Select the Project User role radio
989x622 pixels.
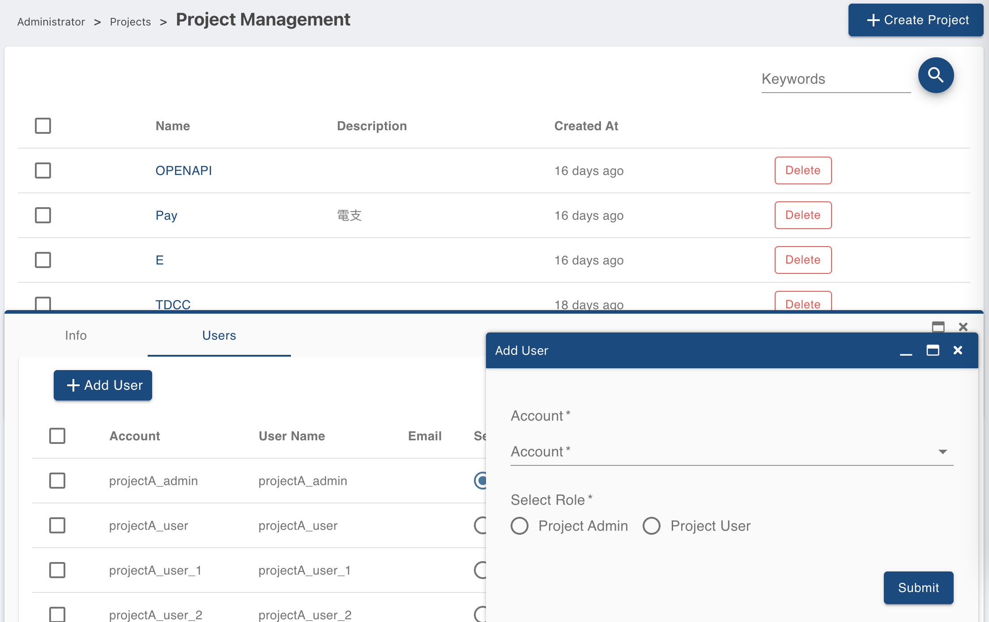(652, 526)
